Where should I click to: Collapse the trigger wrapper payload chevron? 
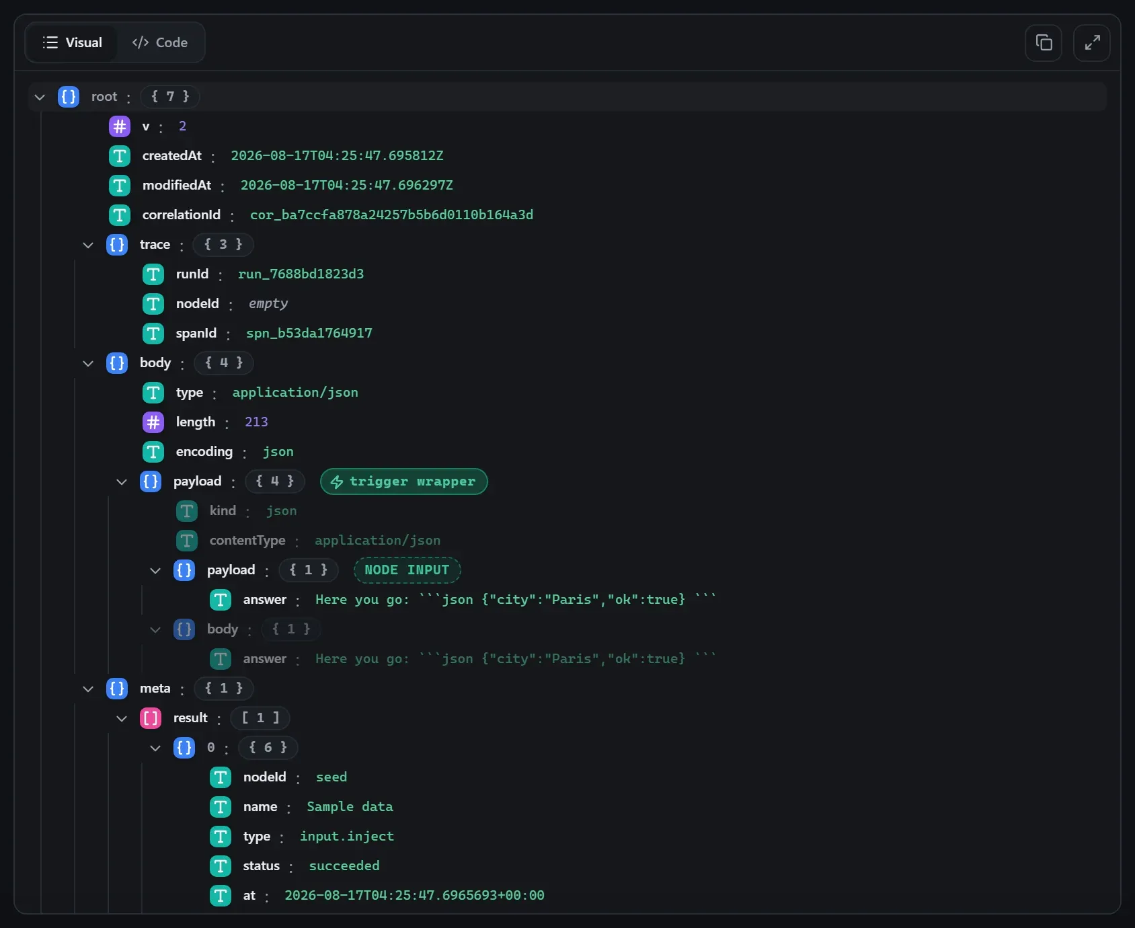click(122, 481)
